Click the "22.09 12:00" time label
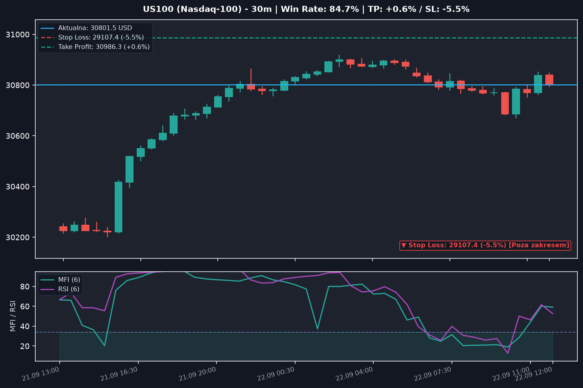The height and width of the screenshot is (388, 583). (534, 374)
